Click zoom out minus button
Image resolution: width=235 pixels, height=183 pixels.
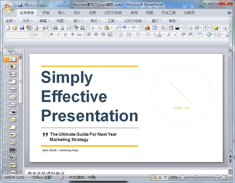pyautogui.click(x=183, y=177)
